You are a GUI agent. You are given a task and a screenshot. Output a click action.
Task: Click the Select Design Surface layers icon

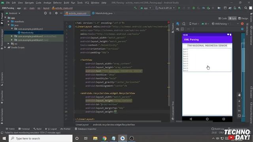177,24
